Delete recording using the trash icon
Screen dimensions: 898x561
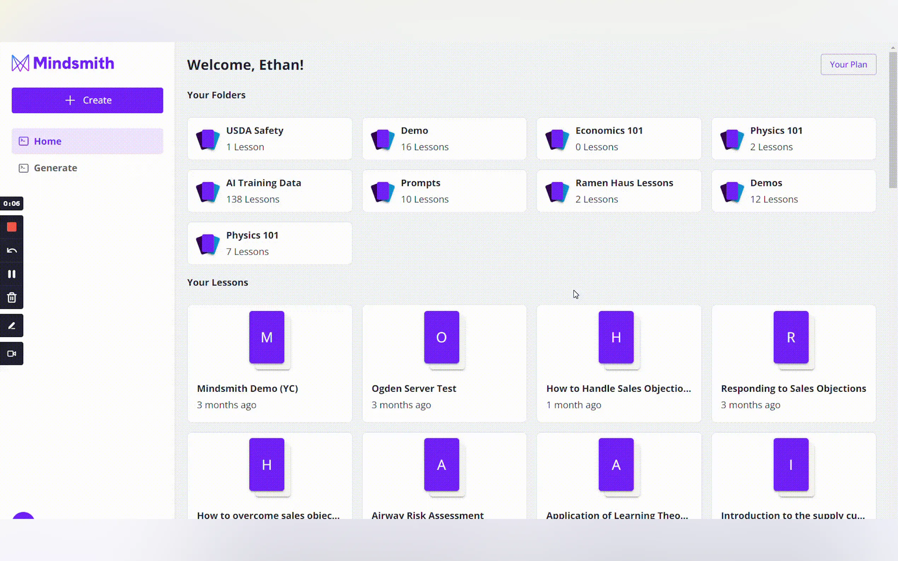(x=12, y=297)
